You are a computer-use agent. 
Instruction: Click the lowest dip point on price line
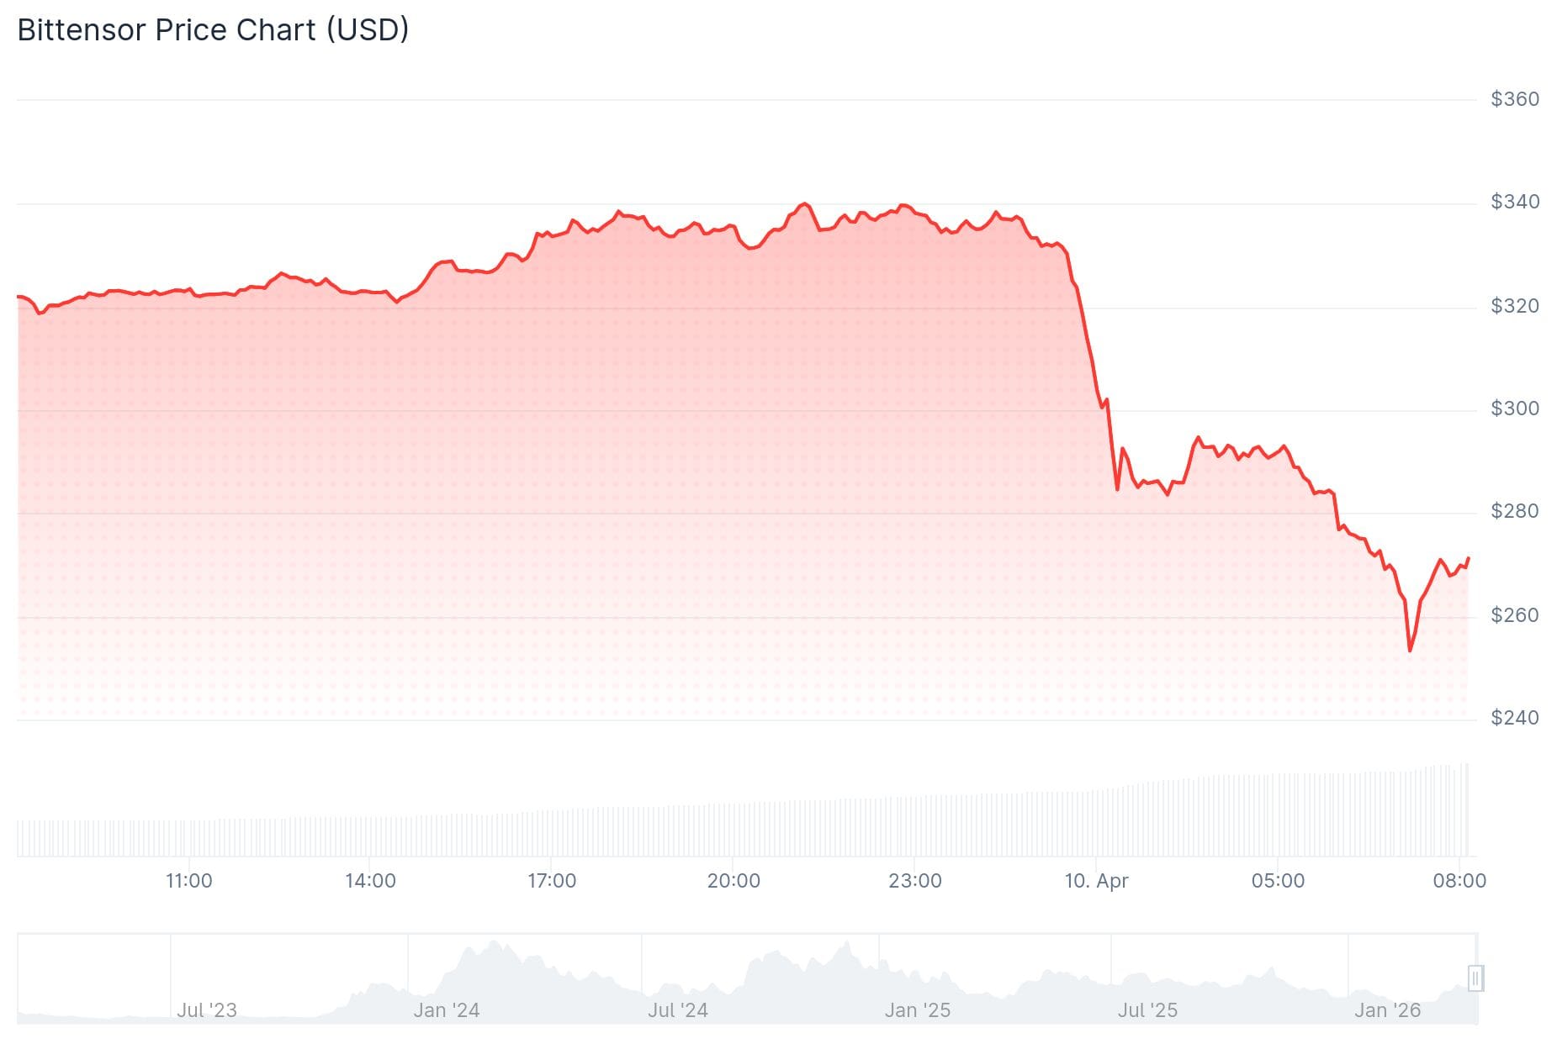[1410, 651]
